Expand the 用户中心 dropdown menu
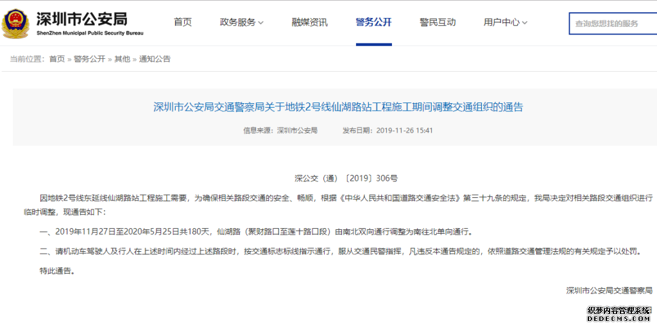This screenshot has width=657, height=328. click(505, 22)
